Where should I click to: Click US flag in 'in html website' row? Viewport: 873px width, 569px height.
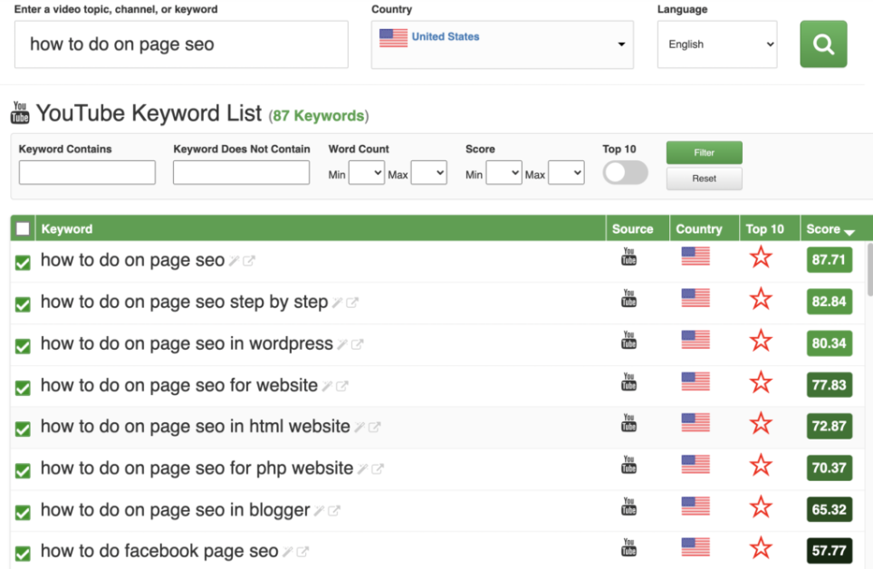696,423
